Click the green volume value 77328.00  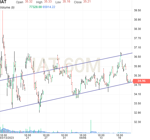point(35,7)
